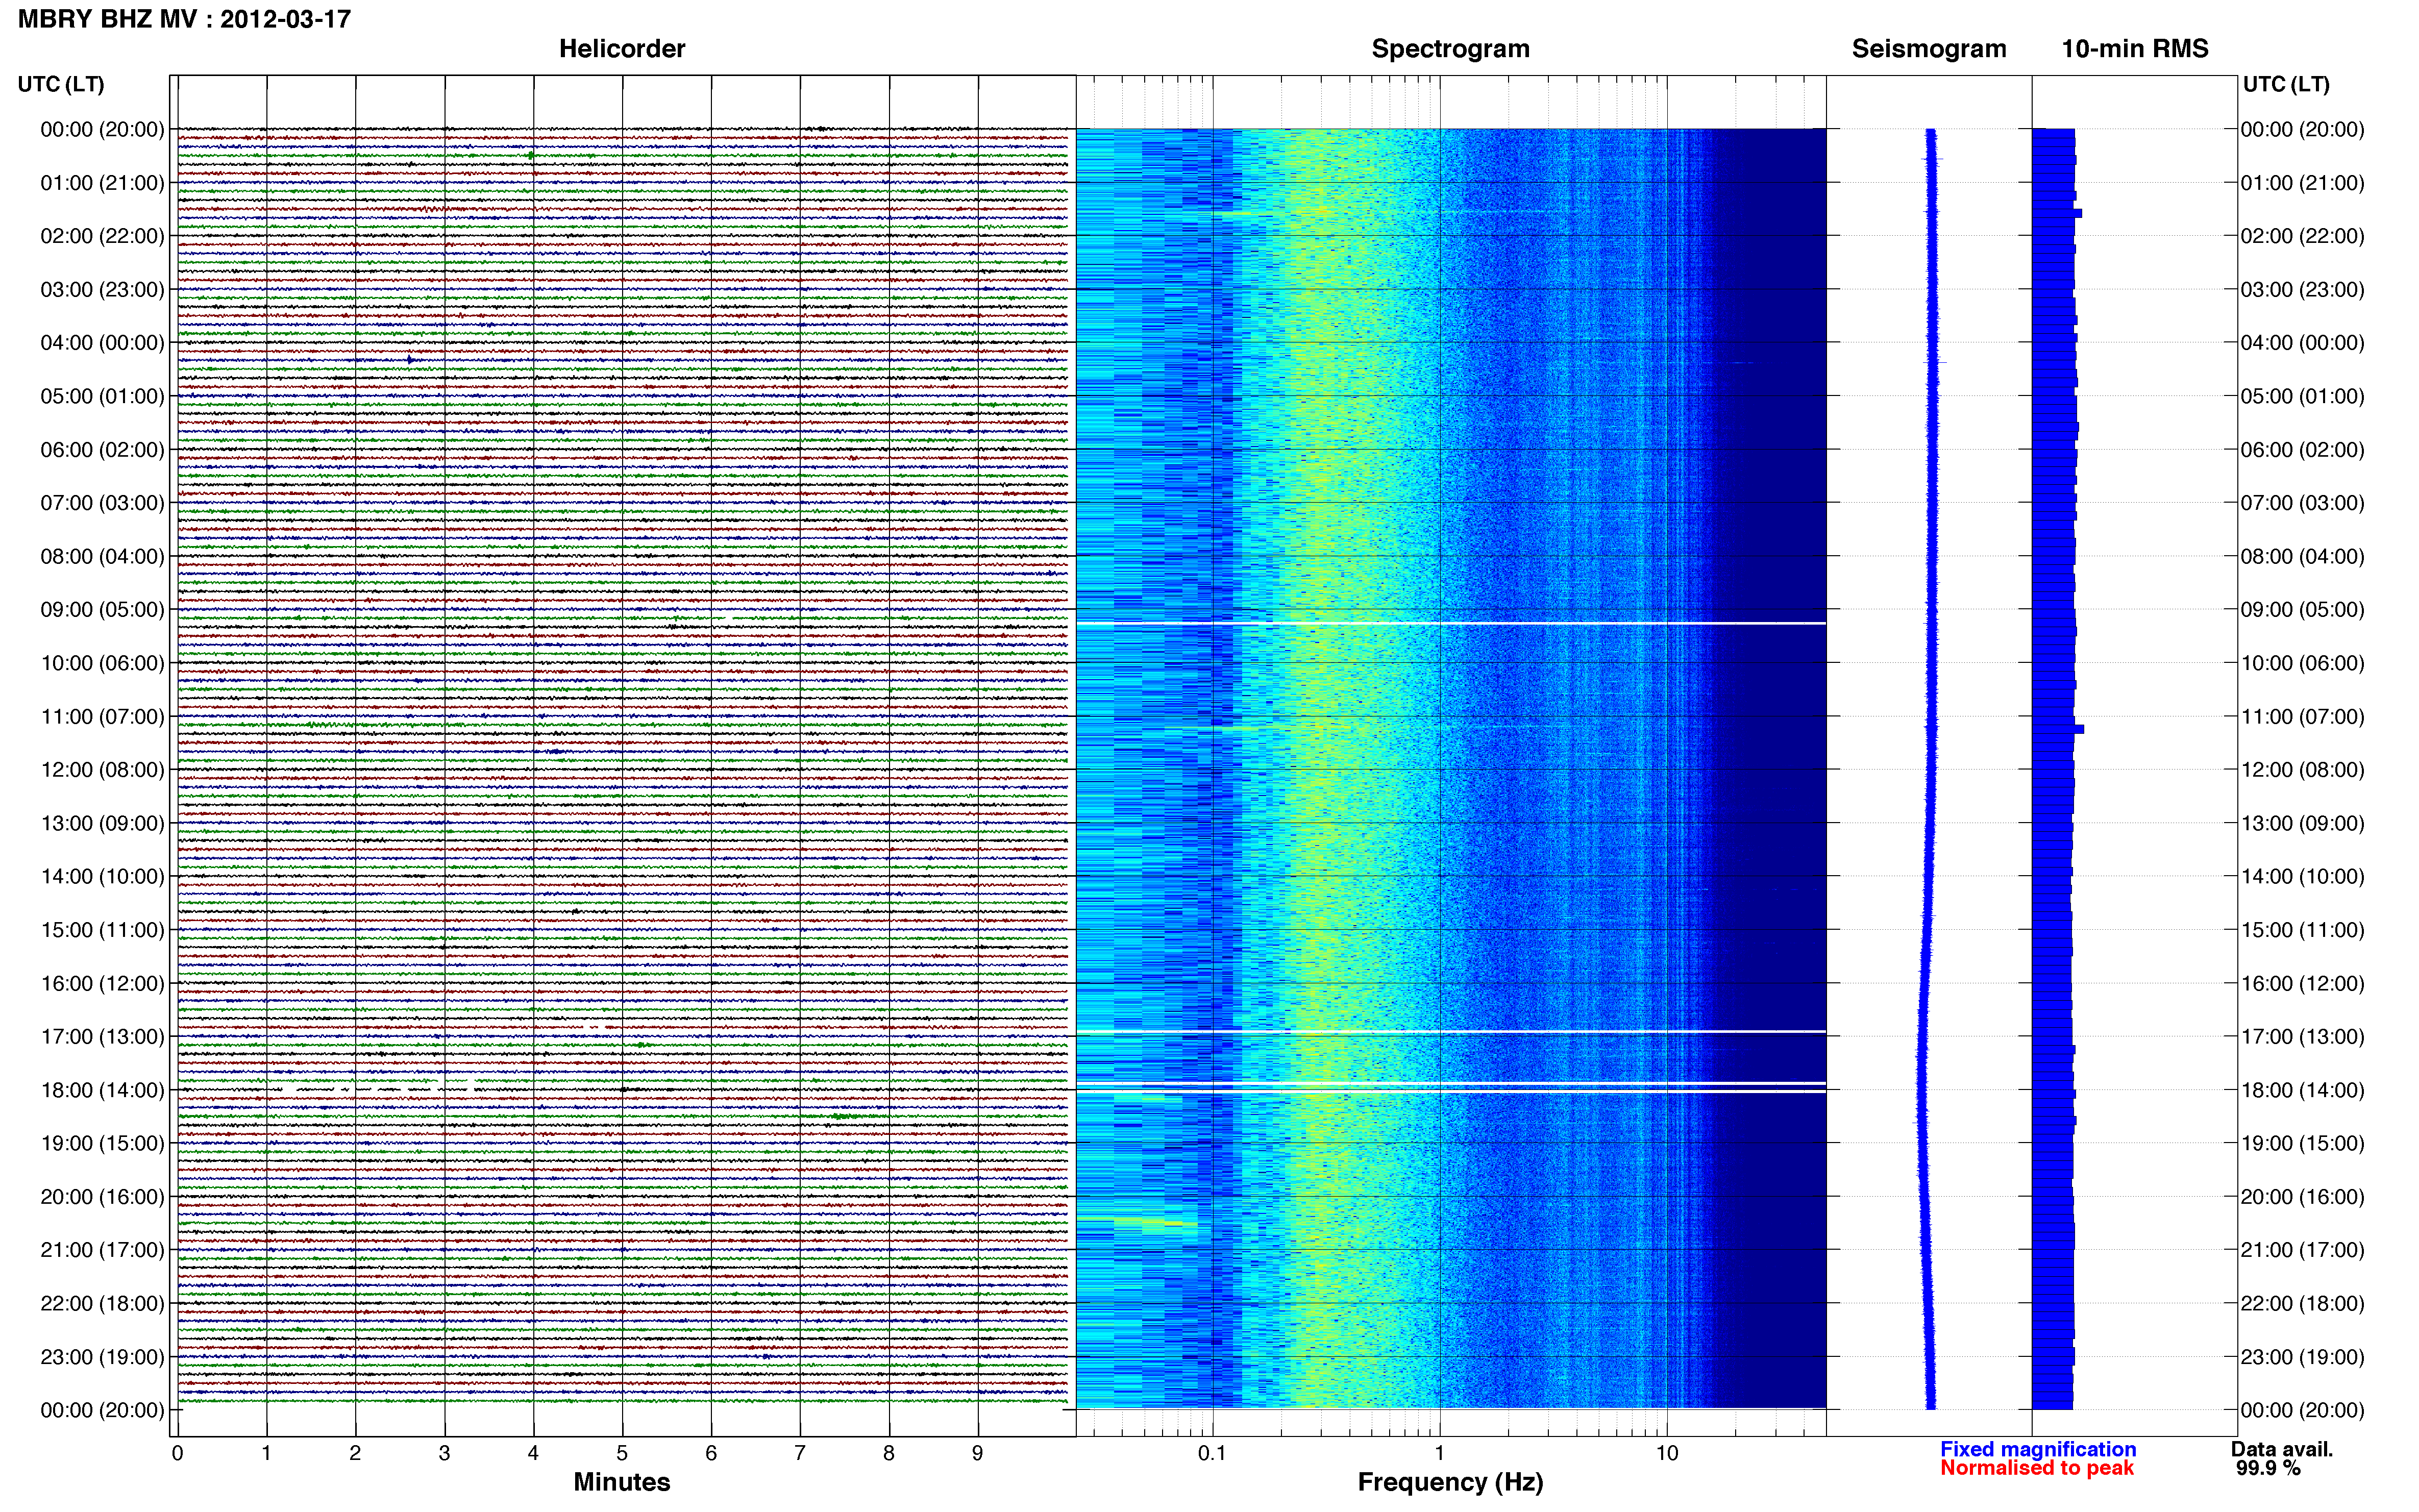
Task: Click left time label '08:00 (04:00)'
Action: click(x=102, y=556)
